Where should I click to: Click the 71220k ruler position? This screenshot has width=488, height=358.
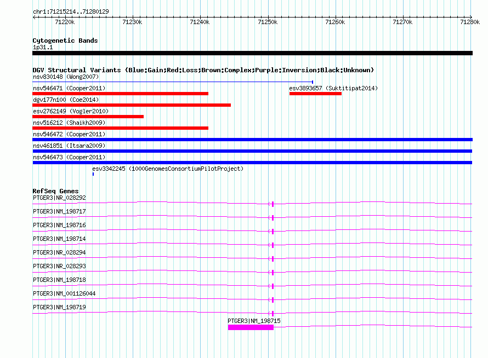click(65, 22)
